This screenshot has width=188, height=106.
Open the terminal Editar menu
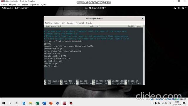[57, 23]
